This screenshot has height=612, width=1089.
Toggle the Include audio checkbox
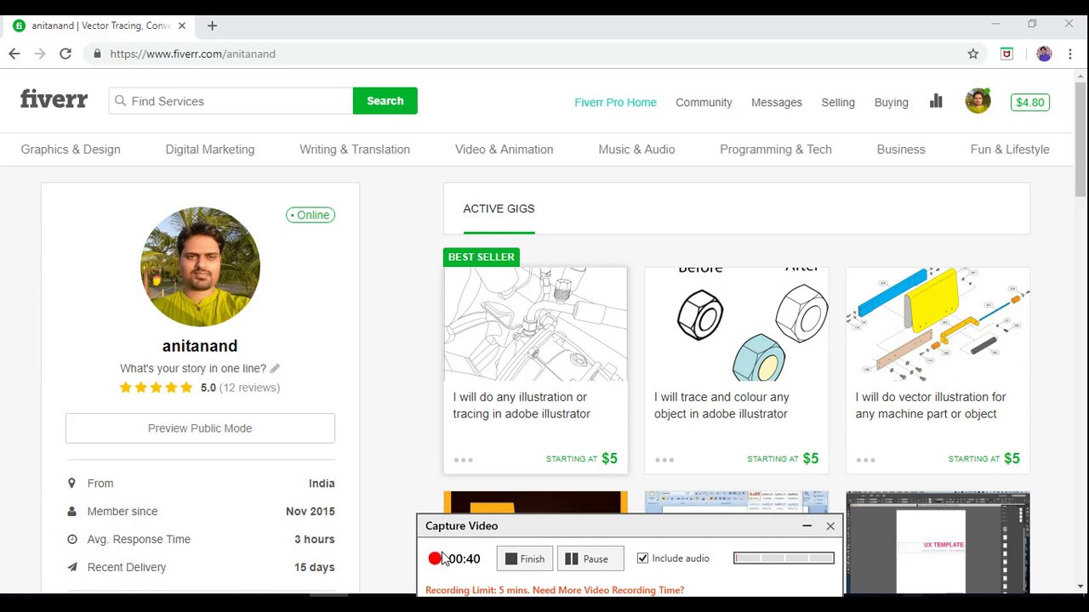tap(642, 558)
